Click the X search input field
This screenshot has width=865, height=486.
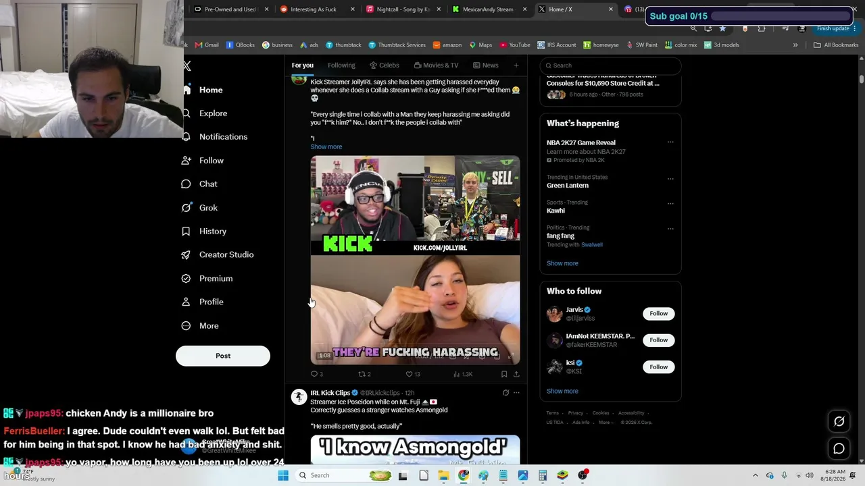click(610, 65)
